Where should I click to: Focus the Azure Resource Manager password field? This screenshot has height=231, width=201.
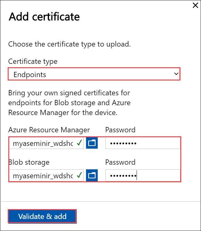click(143, 143)
